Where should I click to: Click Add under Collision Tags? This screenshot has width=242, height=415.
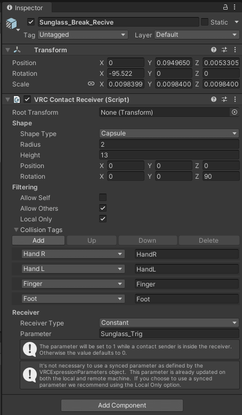click(38, 241)
